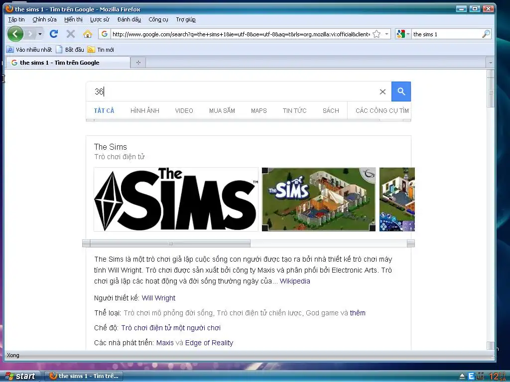
Task: Click 'The Sims' knowledge panel title
Action: tap(110, 147)
